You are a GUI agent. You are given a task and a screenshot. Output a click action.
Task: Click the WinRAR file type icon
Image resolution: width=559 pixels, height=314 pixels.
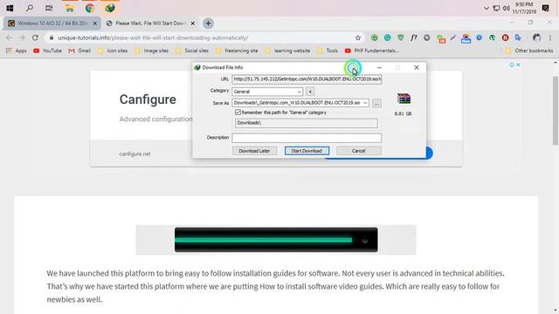(404, 99)
